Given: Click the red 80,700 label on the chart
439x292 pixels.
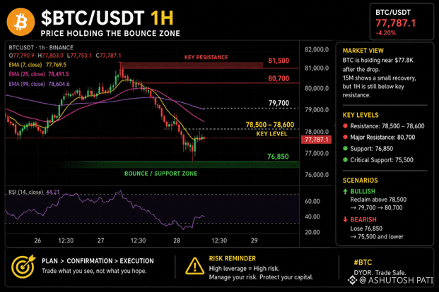Looking at the screenshot, I should 279,78.
